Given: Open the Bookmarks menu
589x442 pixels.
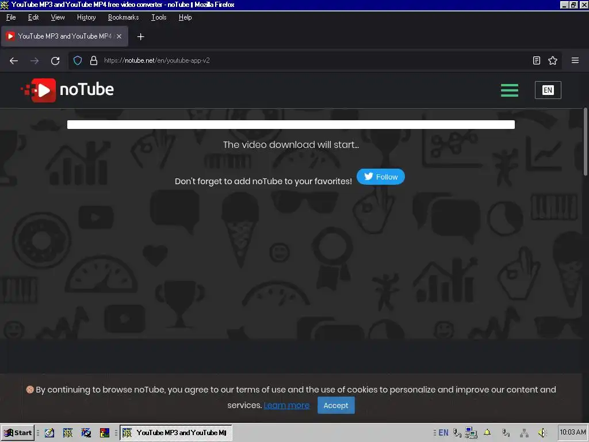Looking at the screenshot, I should click(x=123, y=17).
